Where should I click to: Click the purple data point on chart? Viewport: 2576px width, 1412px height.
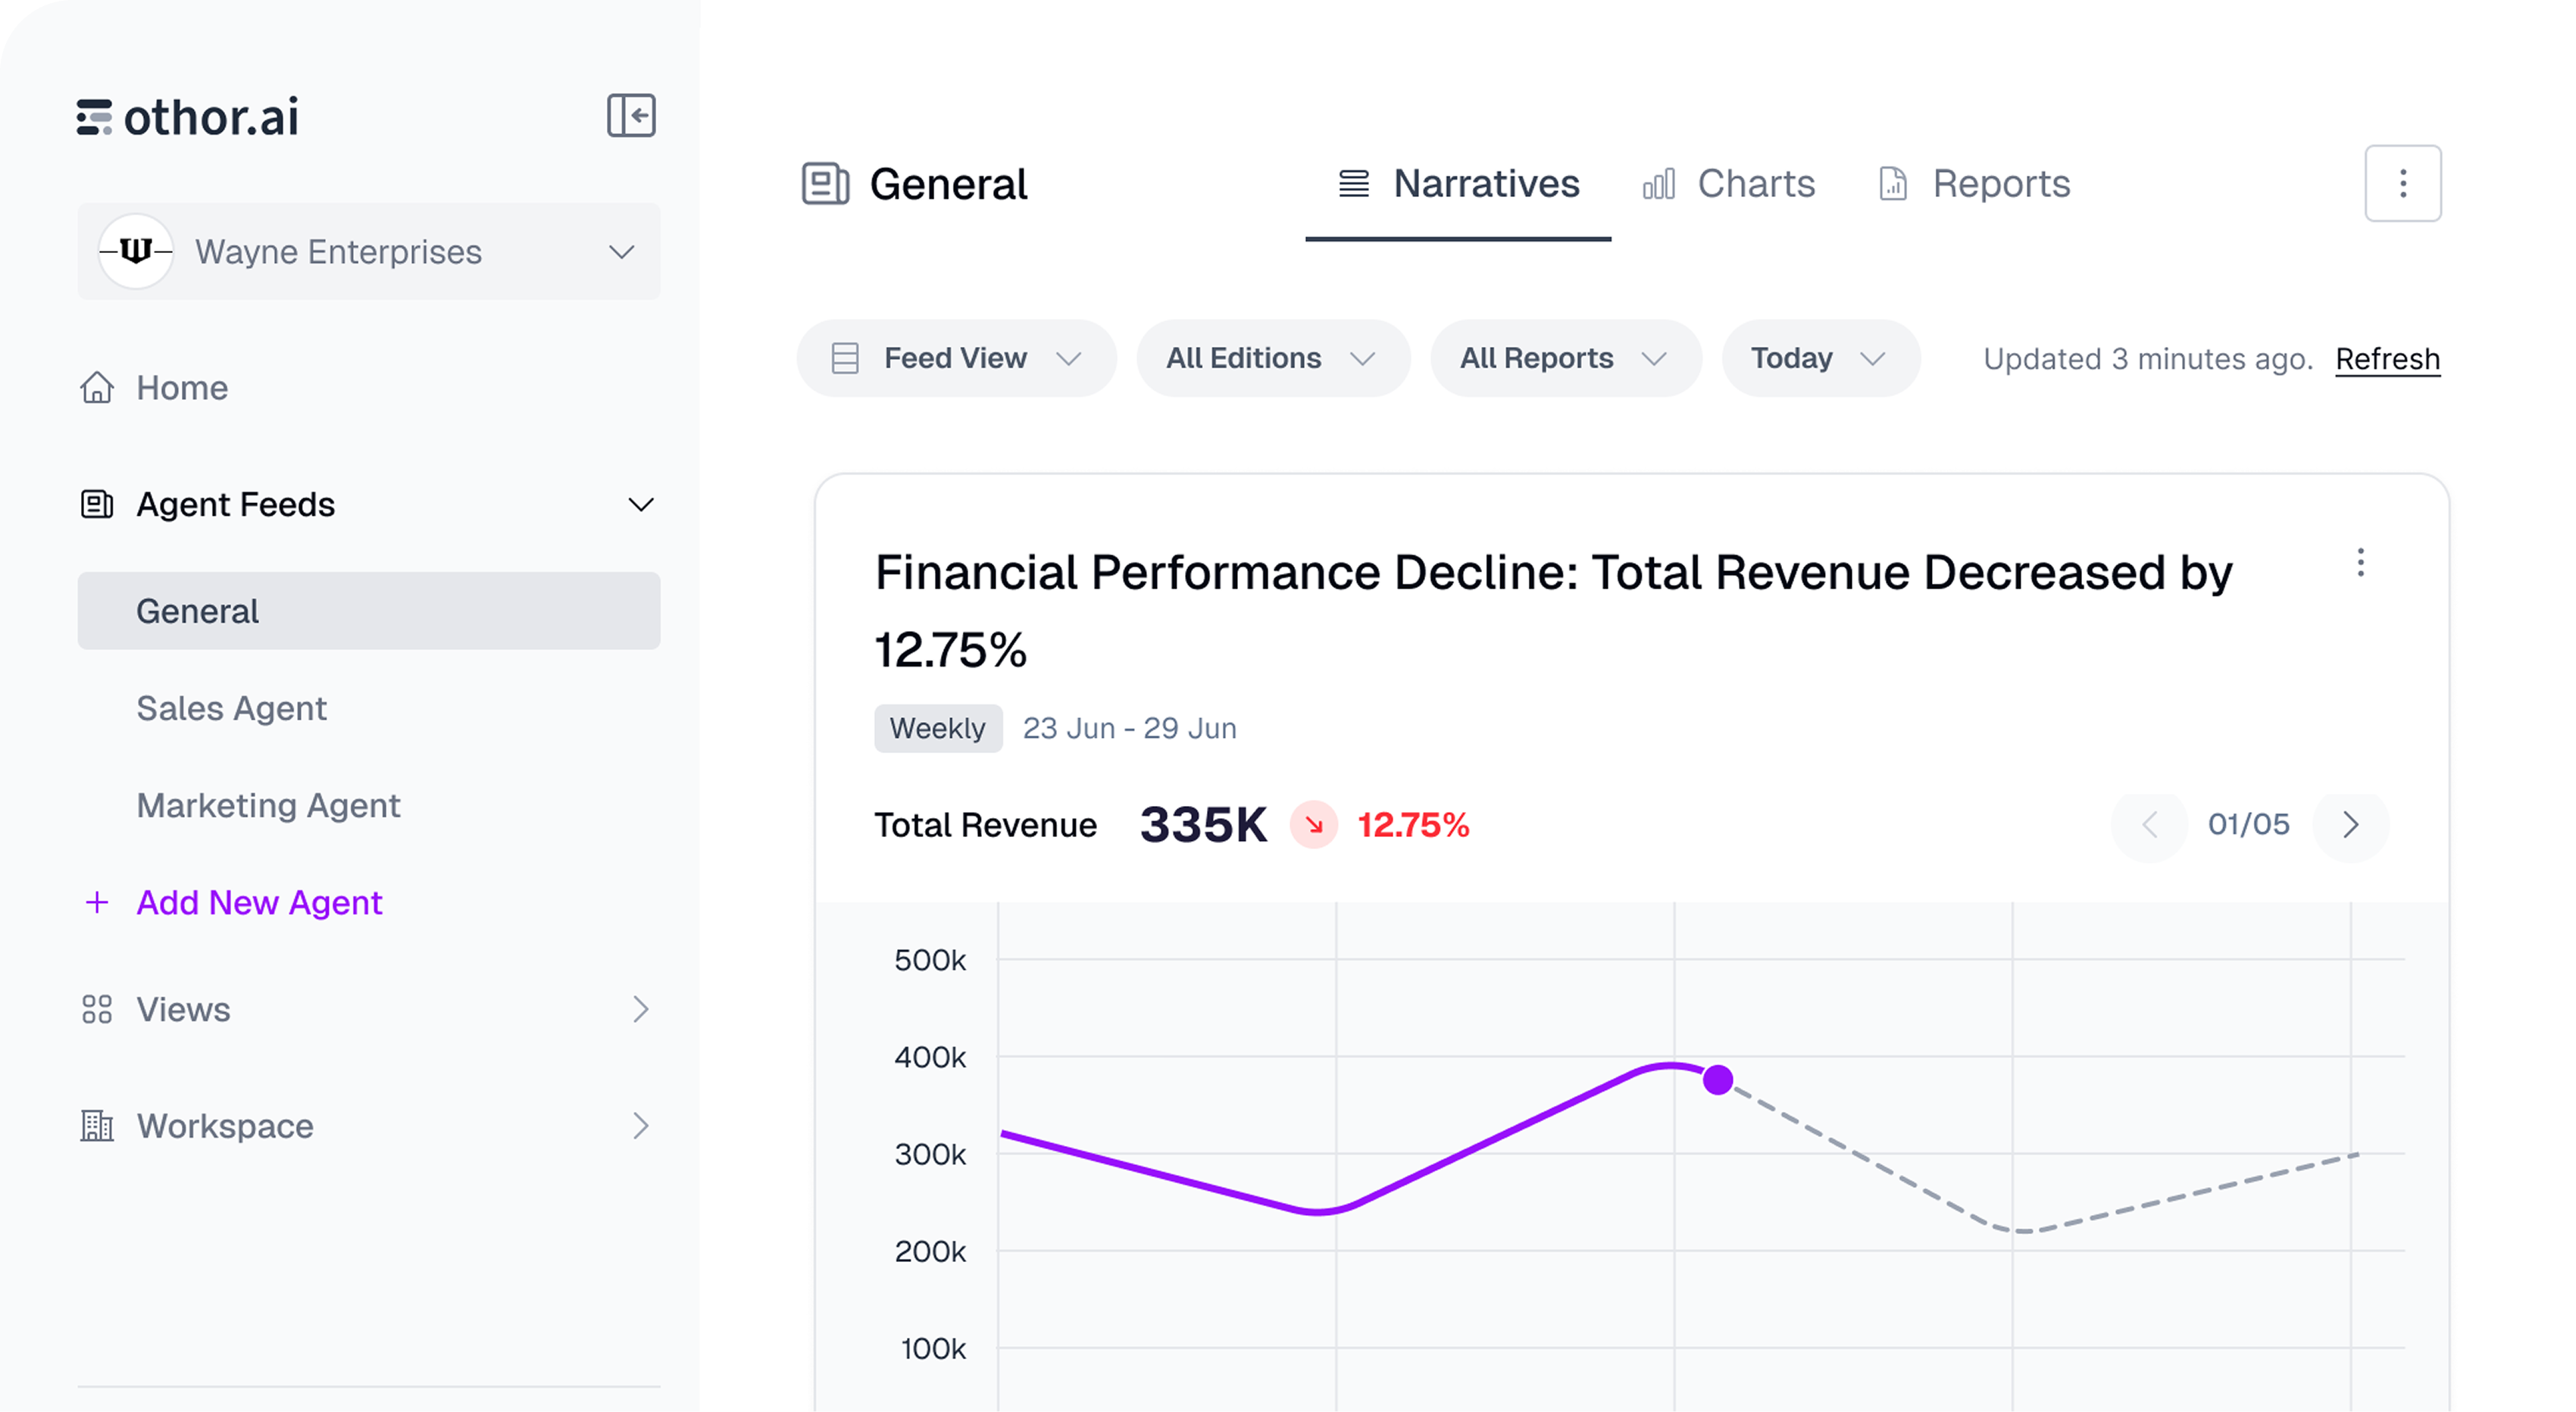(1717, 1080)
